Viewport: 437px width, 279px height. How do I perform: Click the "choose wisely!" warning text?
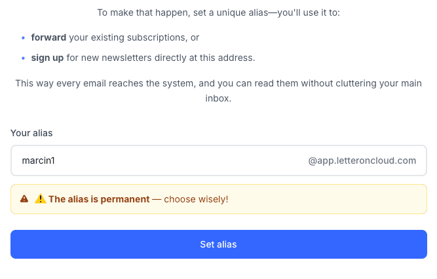pos(196,199)
